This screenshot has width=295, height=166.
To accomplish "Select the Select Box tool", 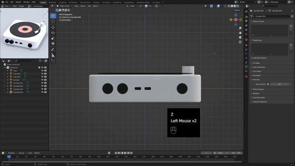I will pyautogui.click(x=53, y=16).
